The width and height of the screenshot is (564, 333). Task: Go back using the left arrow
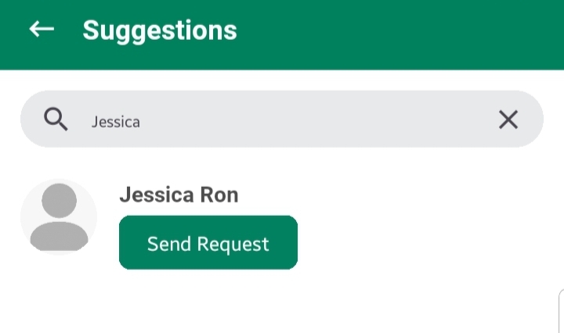(42, 30)
